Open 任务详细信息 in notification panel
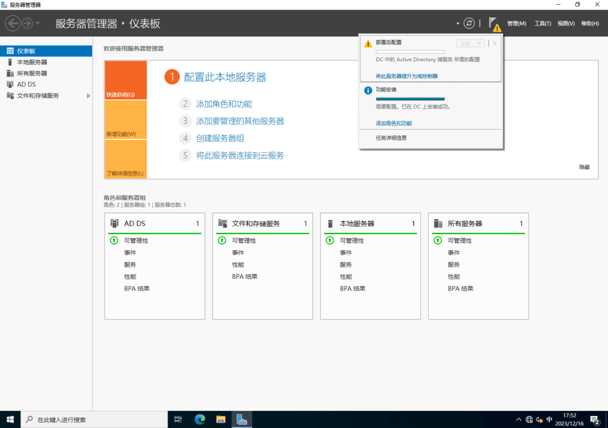This screenshot has height=428, width=608. click(x=391, y=138)
